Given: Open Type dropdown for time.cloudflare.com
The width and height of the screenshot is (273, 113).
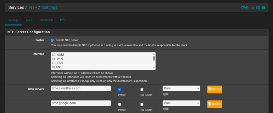Looking at the screenshot, I should point(181,88).
